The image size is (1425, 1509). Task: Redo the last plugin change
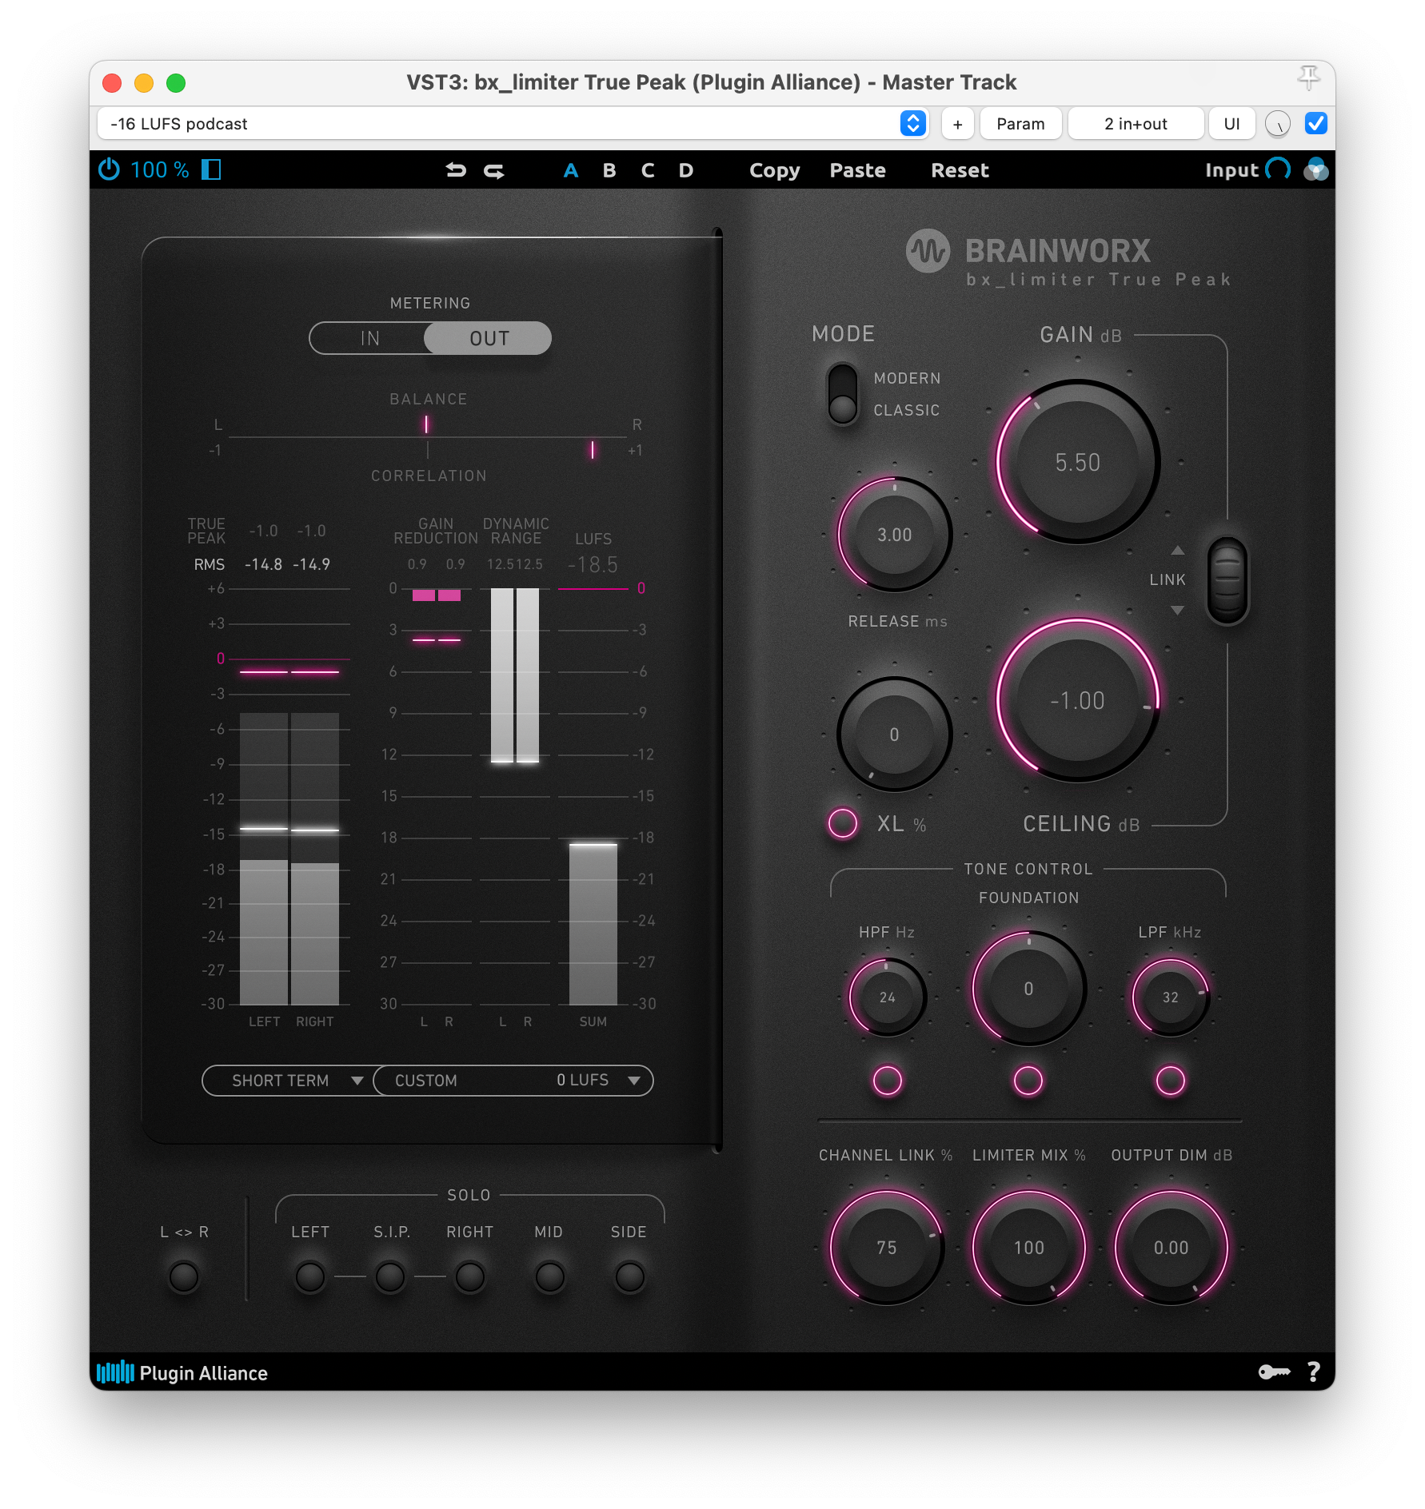(494, 170)
